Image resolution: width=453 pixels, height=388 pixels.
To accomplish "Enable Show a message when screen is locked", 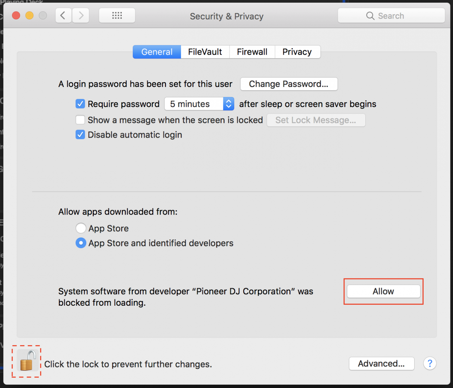I will coord(80,120).
